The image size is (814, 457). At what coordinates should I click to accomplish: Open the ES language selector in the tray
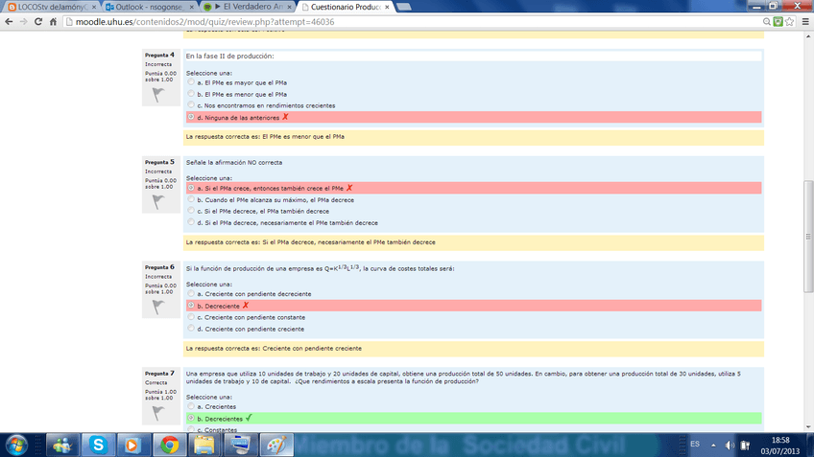695,445
